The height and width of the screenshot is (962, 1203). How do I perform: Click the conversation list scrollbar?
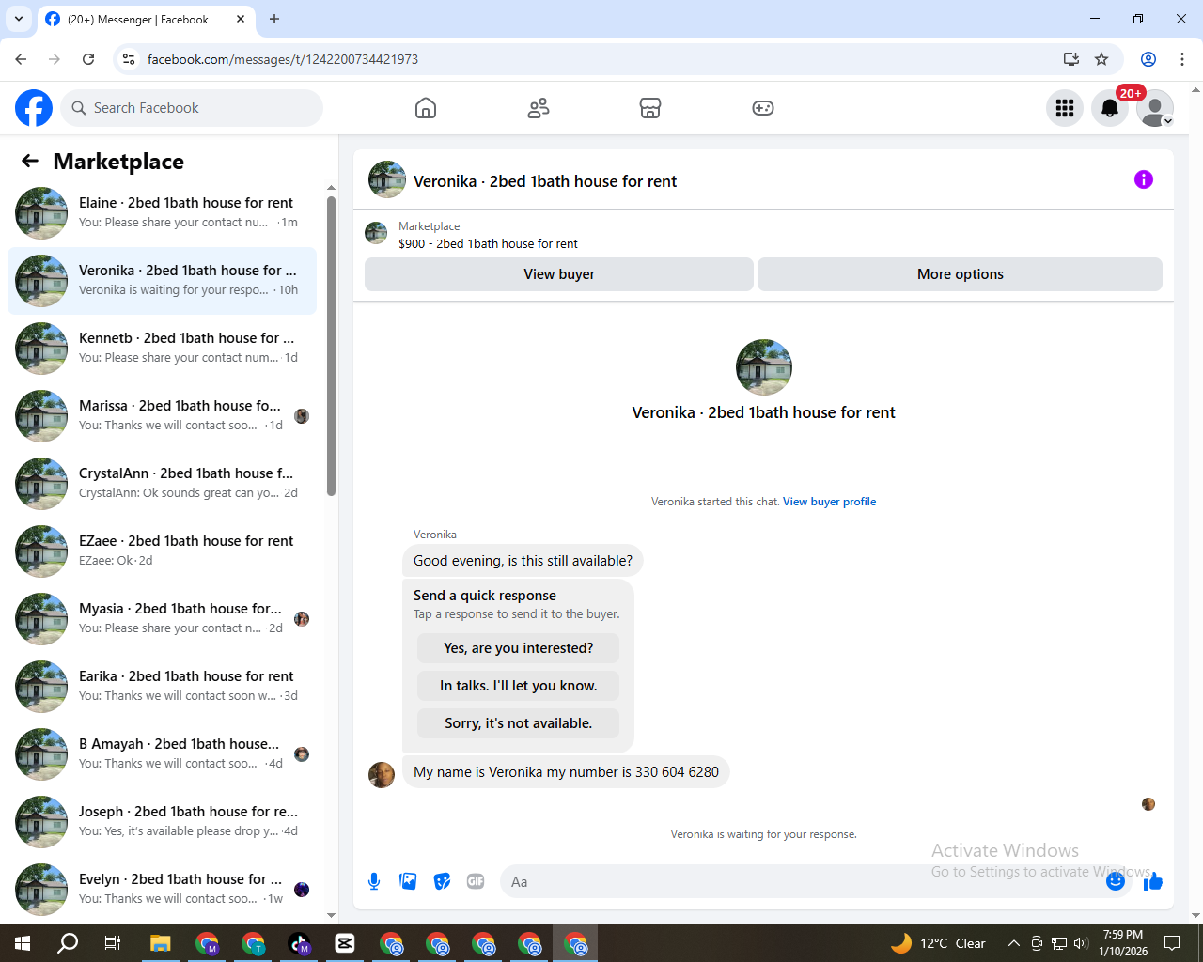(x=331, y=345)
